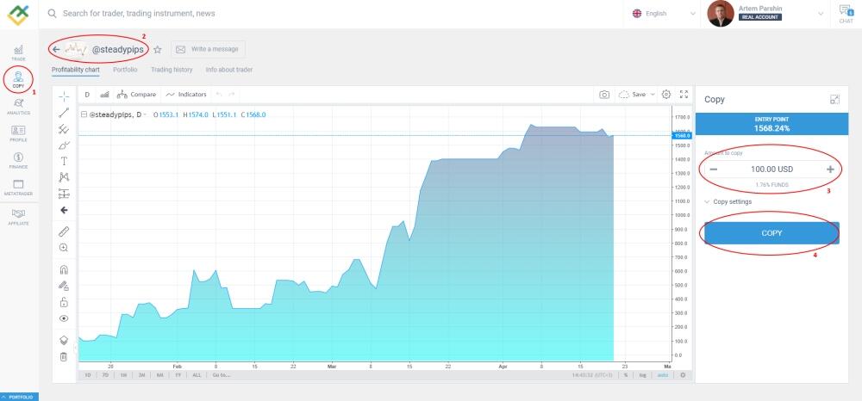Select the text annotation tool
The height and width of the screenshot is (401, 862).
(x=64, y=161)
